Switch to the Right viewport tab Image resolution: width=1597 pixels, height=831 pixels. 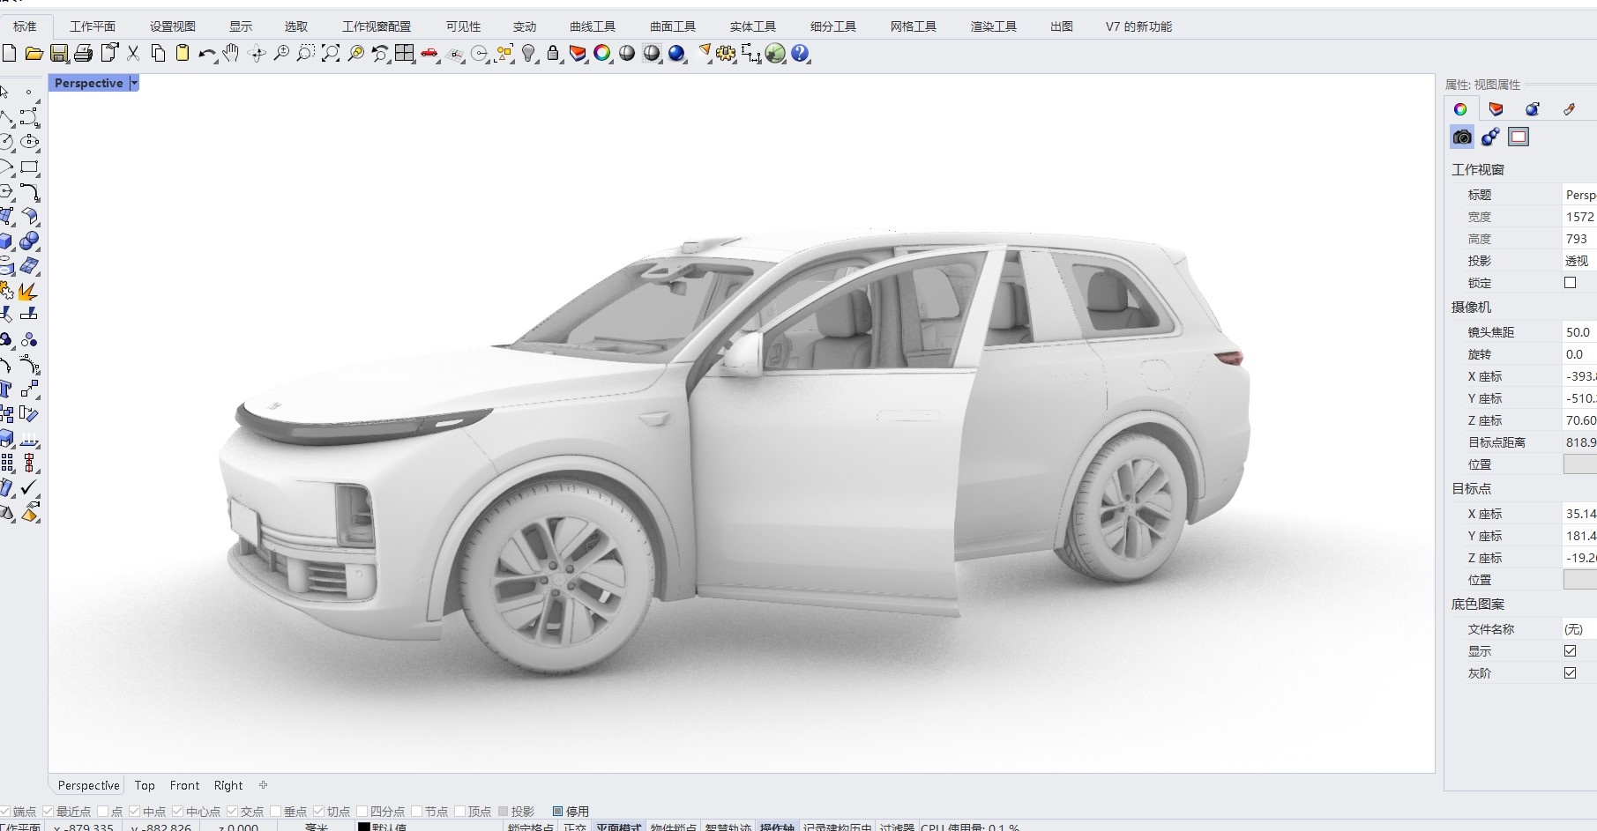click(228, 785)
